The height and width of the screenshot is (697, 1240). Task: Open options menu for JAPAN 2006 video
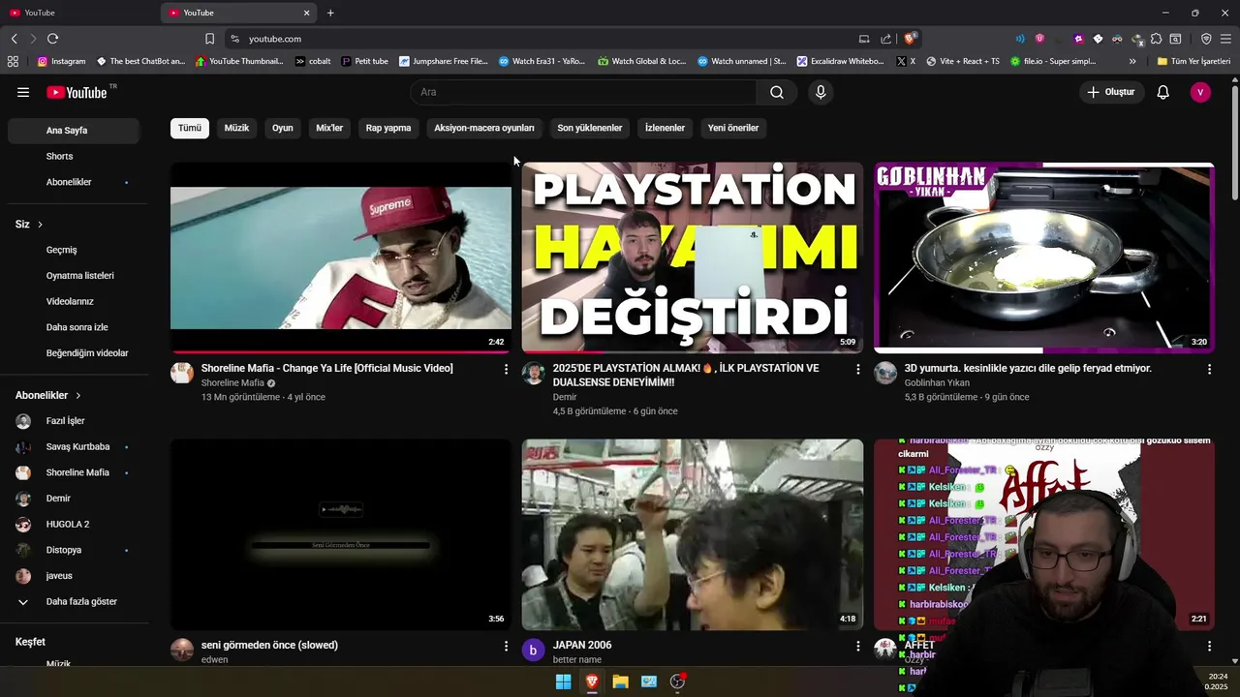point(857,646)
